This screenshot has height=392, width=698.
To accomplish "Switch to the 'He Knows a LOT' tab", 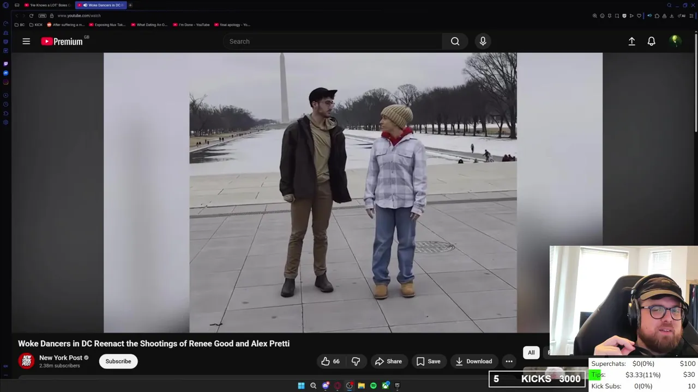I will pos(48,5).
